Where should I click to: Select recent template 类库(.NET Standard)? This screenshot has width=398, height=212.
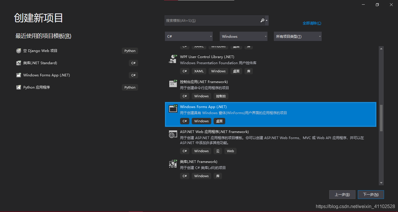click(77, 63)
